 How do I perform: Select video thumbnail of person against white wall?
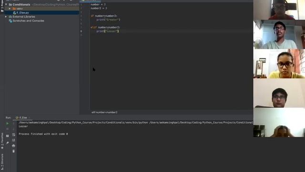pos(279,93)
